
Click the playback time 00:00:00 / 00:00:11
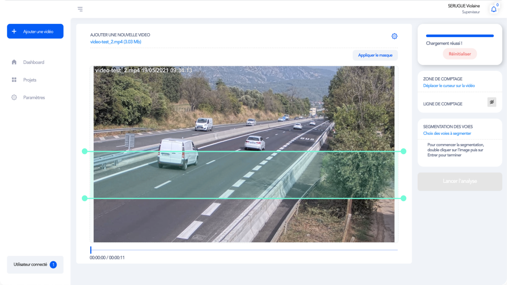[107, 258]
